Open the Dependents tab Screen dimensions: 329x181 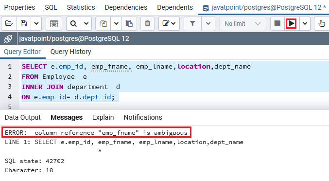175,8
